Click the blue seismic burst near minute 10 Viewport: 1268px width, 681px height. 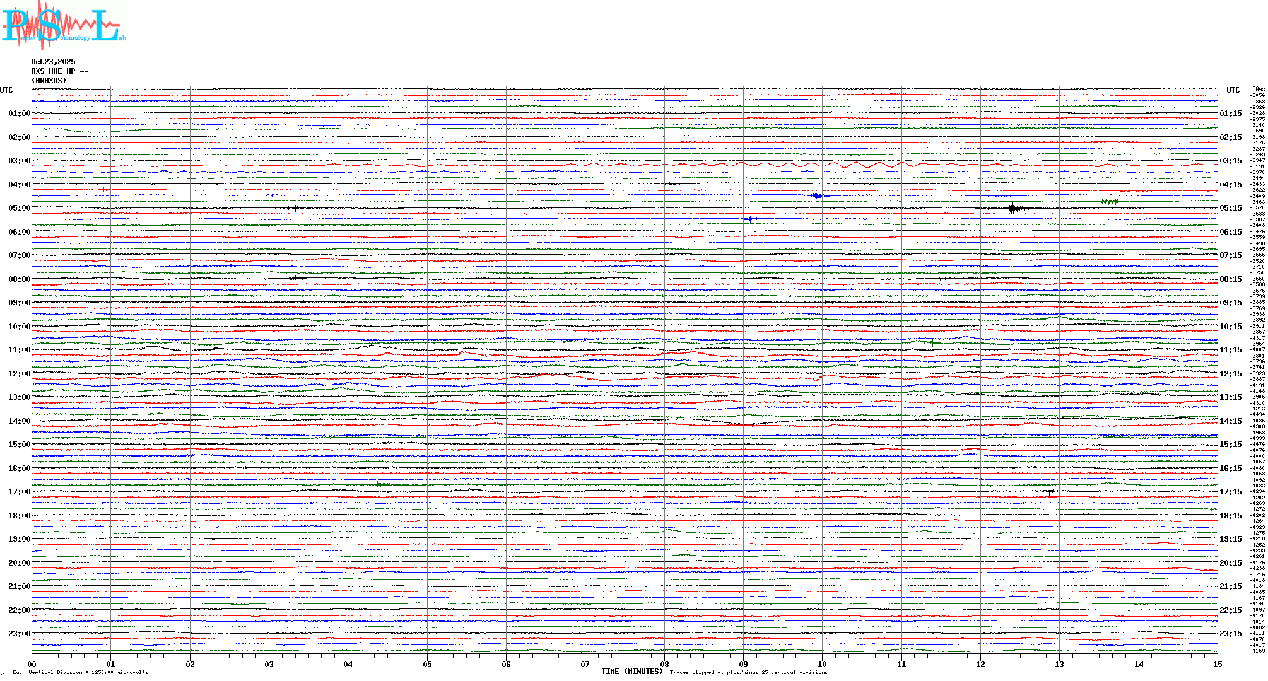(818, 195)
